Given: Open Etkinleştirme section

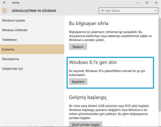Looking at the screenshot, I should (11, 59).
